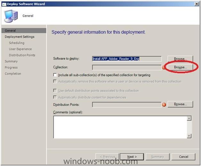201x166 pixels.
Task: Click the 'Specify general information' heading
Action: (99, 32)
